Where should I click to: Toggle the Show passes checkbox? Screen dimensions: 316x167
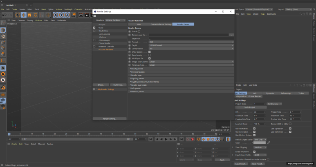pos(150,52)
